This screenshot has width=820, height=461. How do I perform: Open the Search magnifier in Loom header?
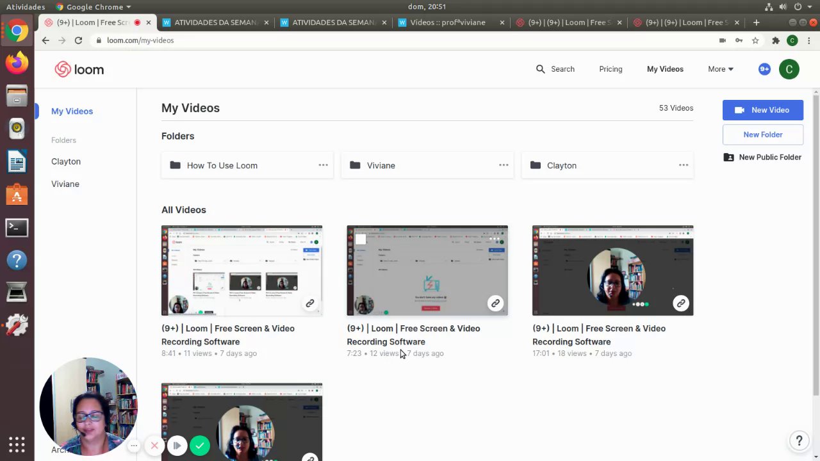click(541, 69)
